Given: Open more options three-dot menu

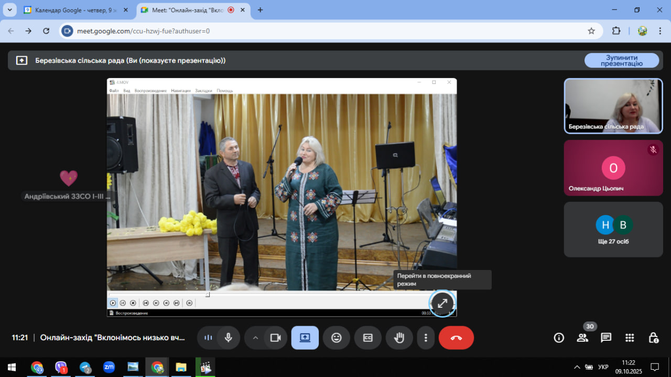Looking at the screenshot, I should pos(426,338).
